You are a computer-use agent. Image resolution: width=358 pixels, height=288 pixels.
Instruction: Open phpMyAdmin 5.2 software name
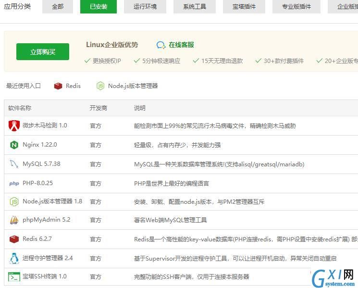[x=46, y=220]
